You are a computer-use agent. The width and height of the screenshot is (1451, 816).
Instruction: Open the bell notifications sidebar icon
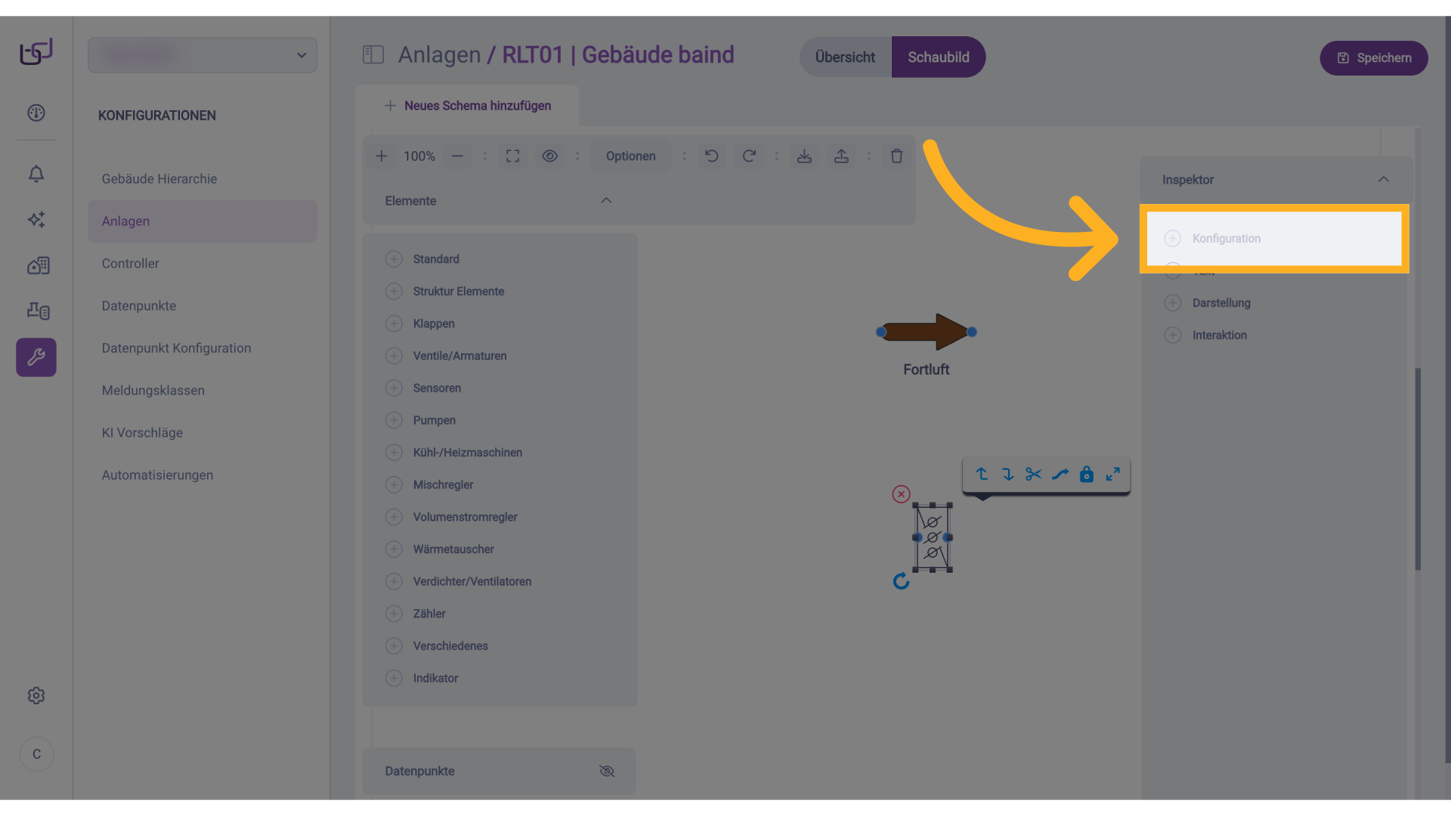point(36,174)
